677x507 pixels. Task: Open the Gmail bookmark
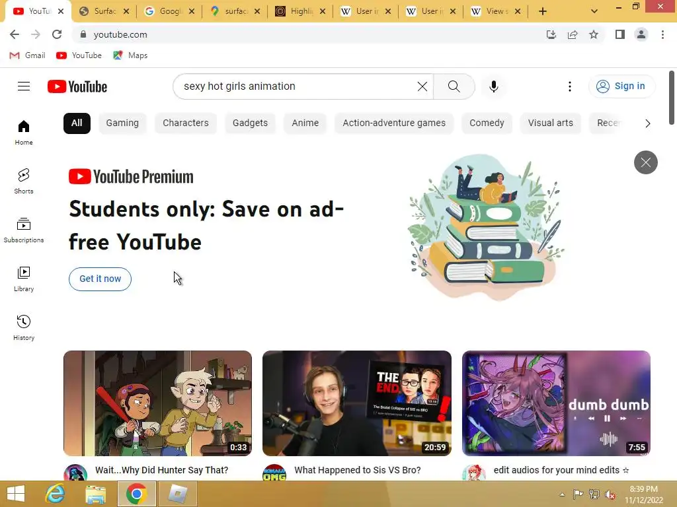[27, 55]
